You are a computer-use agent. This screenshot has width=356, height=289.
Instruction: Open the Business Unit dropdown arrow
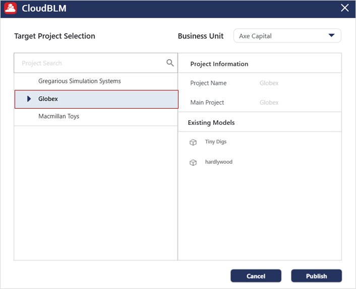331,35
